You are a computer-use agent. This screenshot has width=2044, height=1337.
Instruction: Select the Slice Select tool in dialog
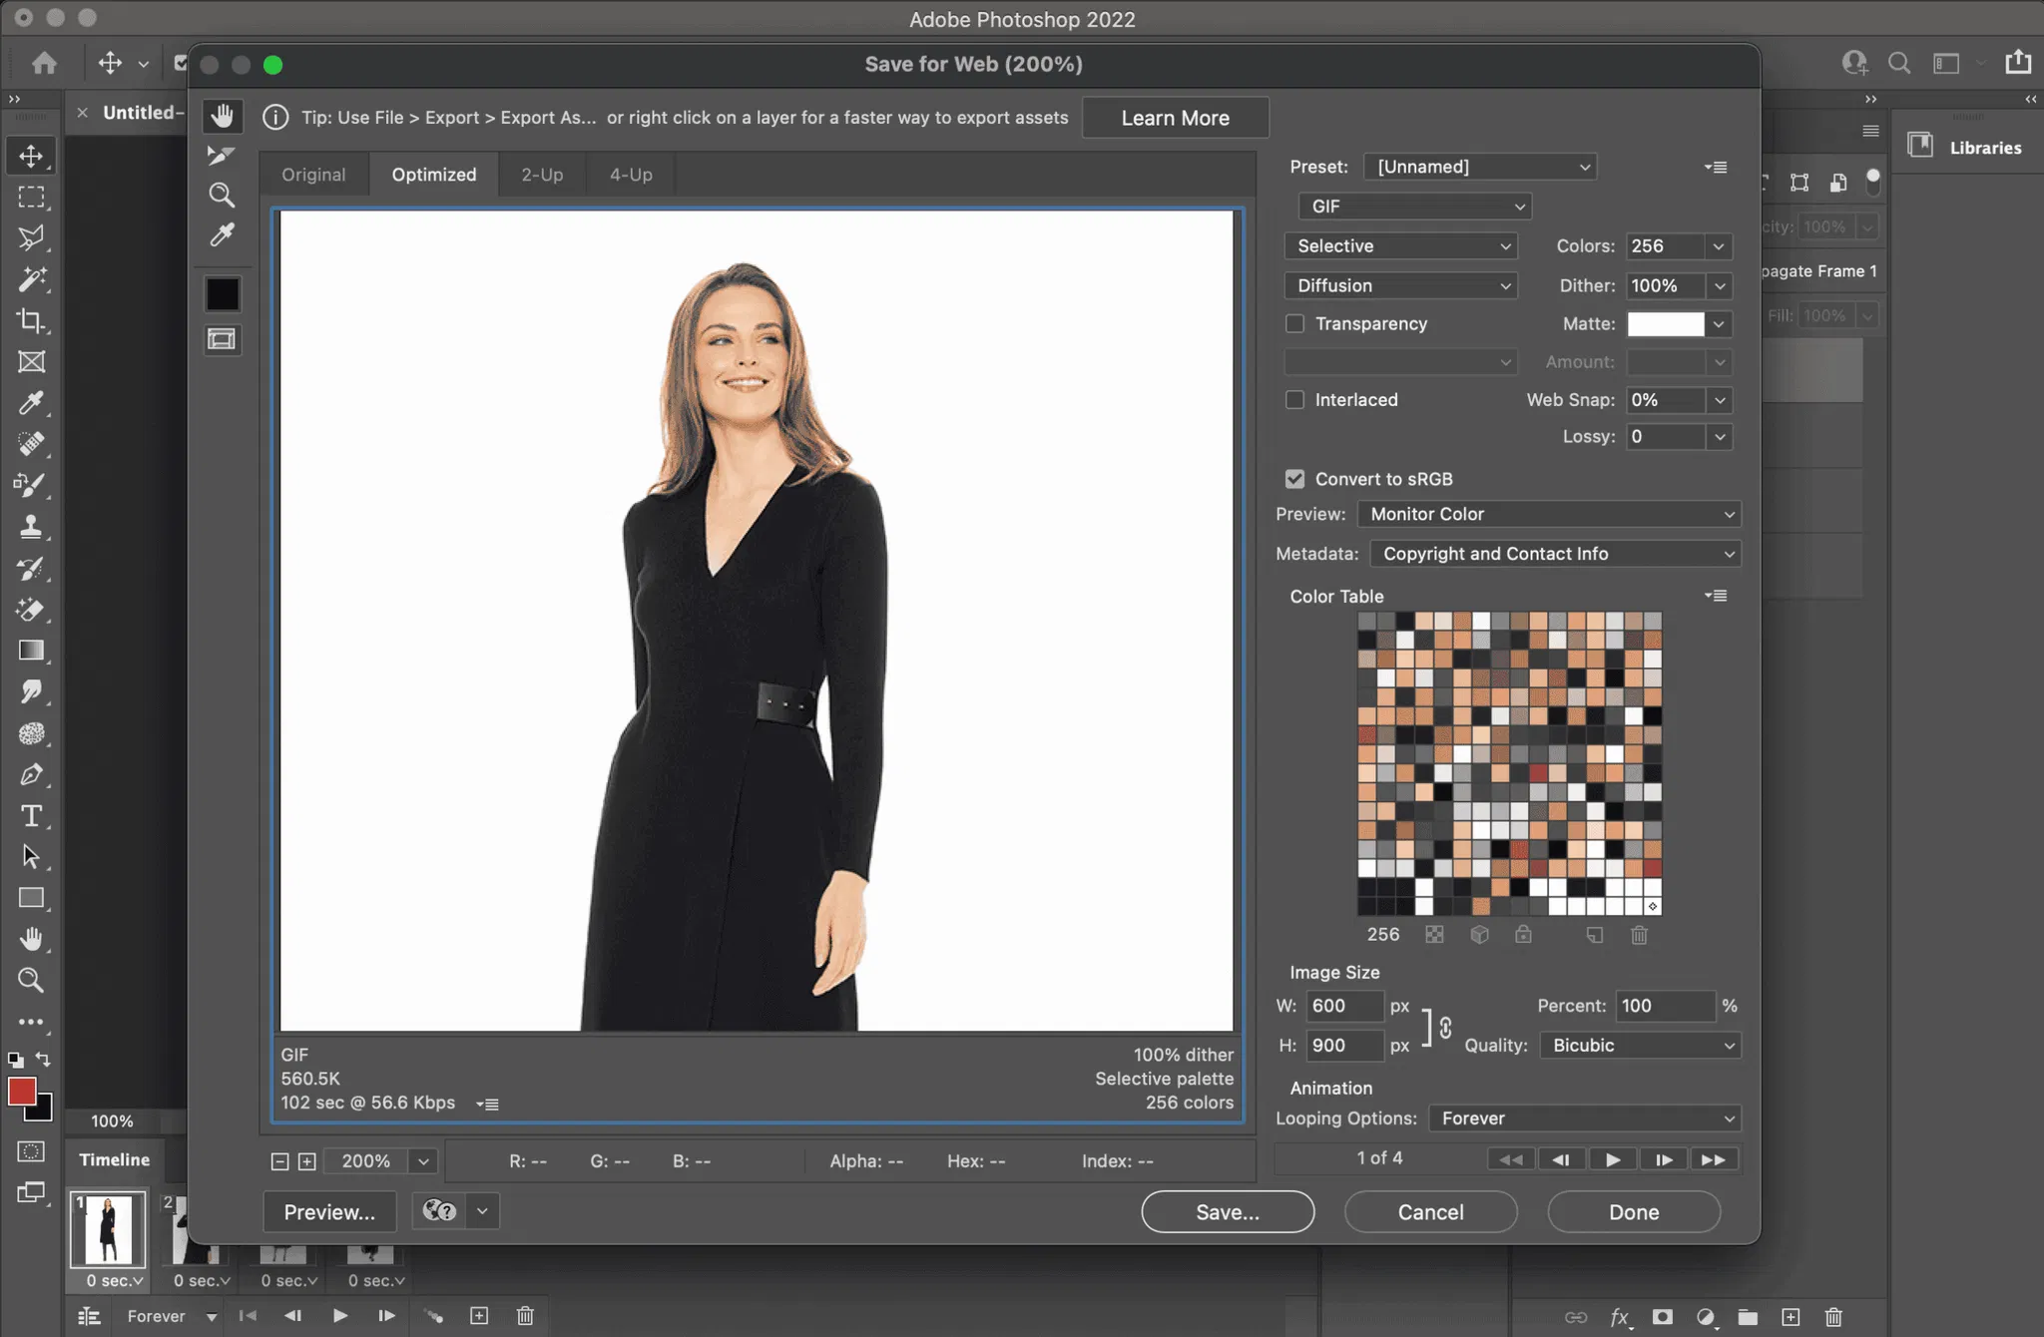(221, 155)
